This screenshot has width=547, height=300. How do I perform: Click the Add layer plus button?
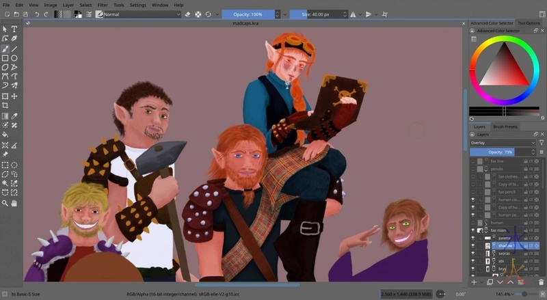474,282
